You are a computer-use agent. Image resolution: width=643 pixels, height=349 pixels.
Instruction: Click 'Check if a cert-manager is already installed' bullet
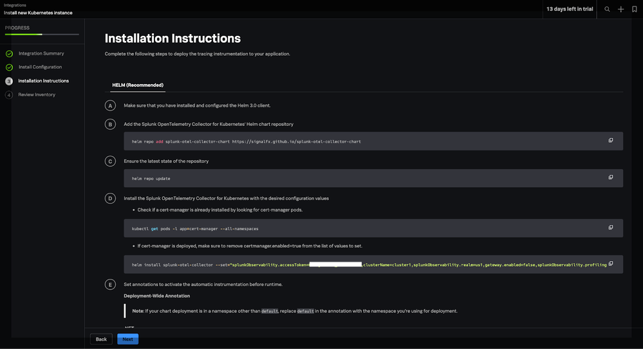[219, 210]
